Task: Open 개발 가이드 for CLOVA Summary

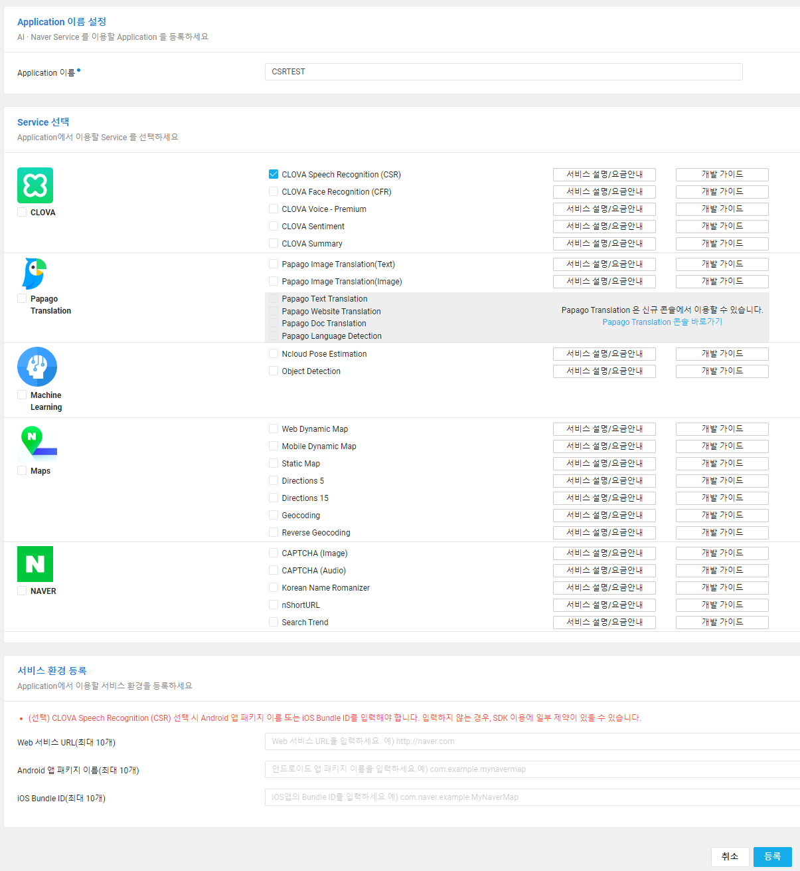Action: click(x=722, y=244)
